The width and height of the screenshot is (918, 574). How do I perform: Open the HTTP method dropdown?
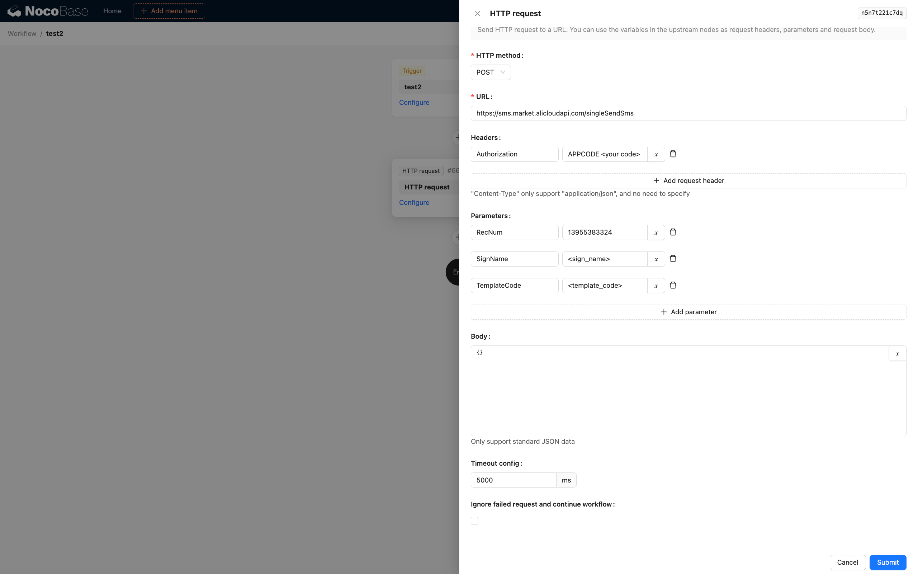point(490,72)
